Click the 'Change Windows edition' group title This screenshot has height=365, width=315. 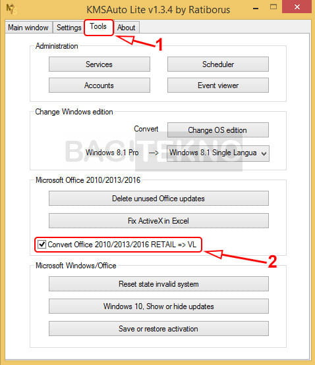74,112
